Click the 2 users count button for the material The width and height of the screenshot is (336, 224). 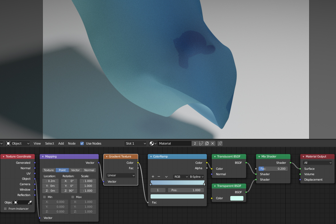[195, 143]
